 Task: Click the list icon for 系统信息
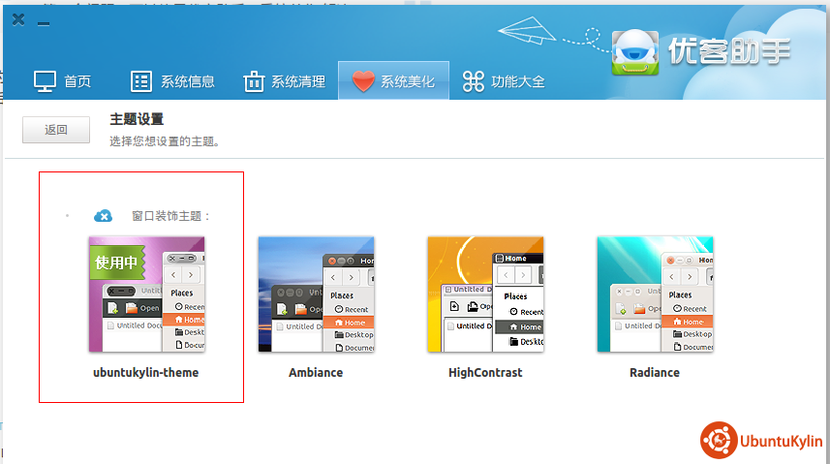pos(141,81)
